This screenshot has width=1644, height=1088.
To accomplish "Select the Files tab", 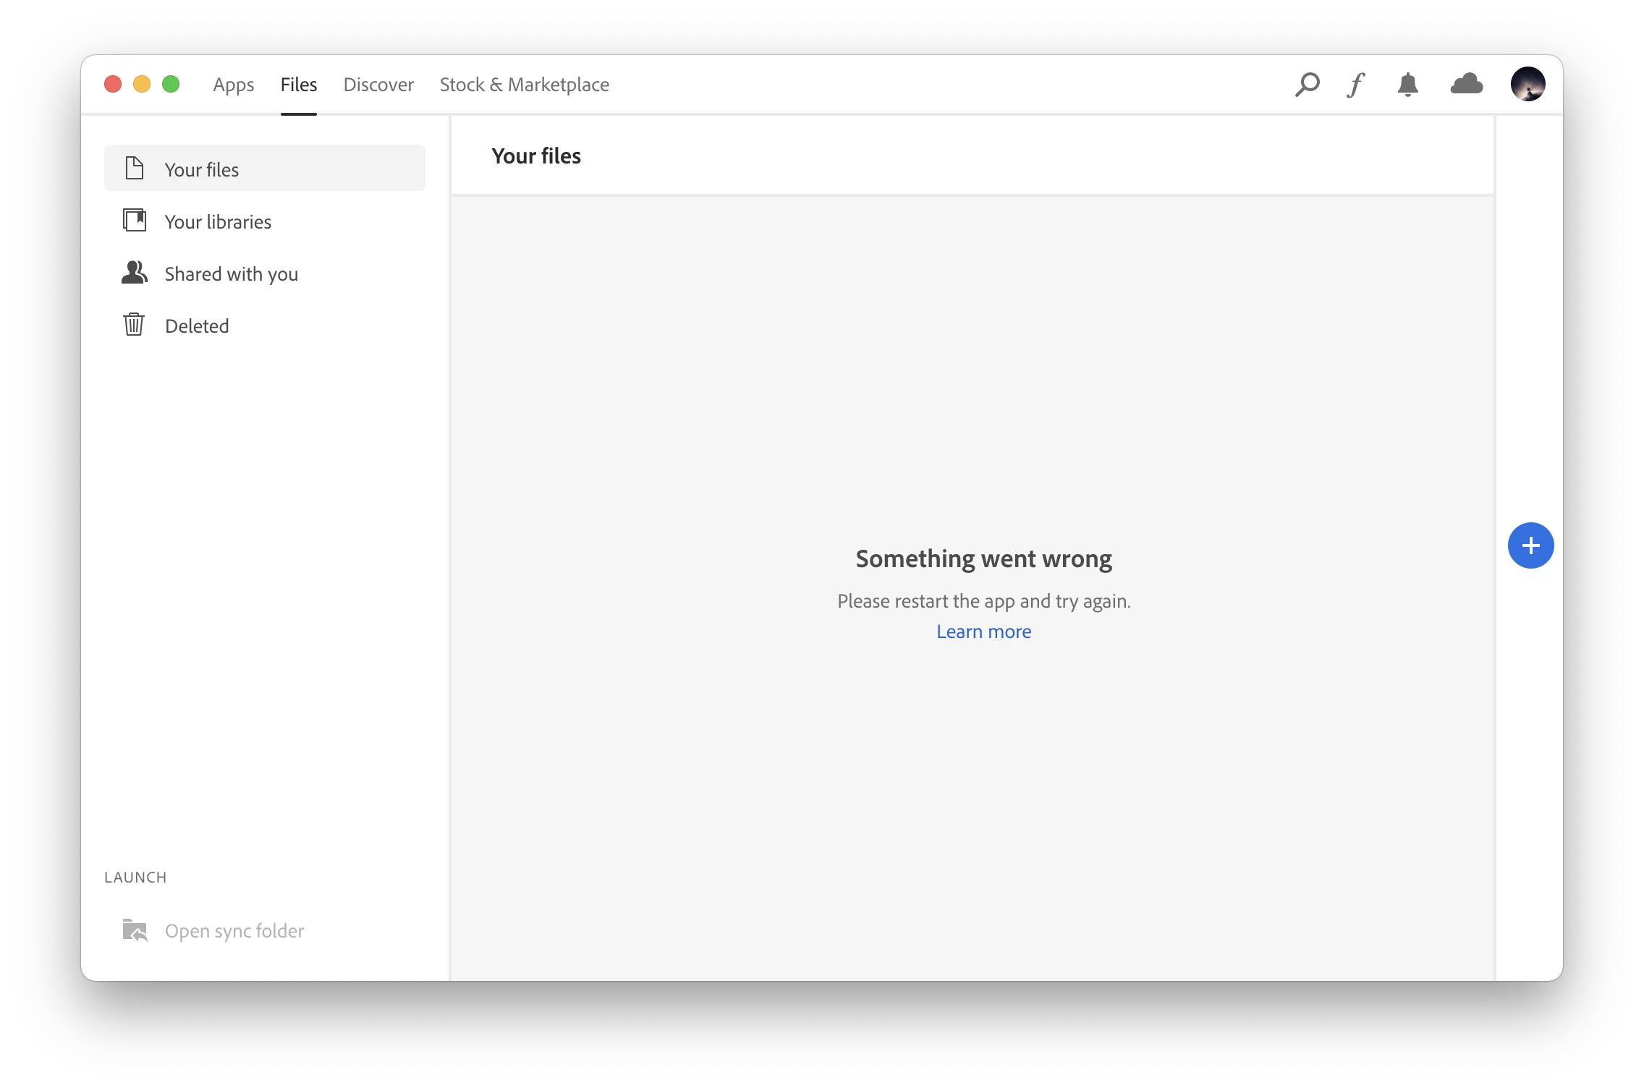I will (x=299, y=85).
